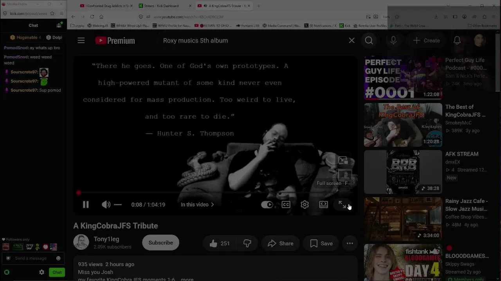Open crypto bookmarks folder
501x281 pixels.
coord(77,26)
